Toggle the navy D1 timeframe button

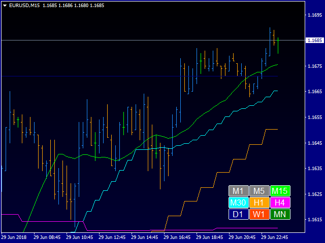[x=238, y=214]
